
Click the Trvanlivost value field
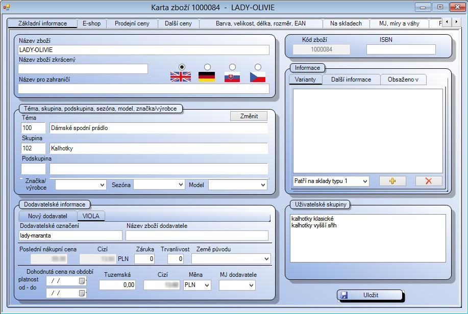(176, 259)
